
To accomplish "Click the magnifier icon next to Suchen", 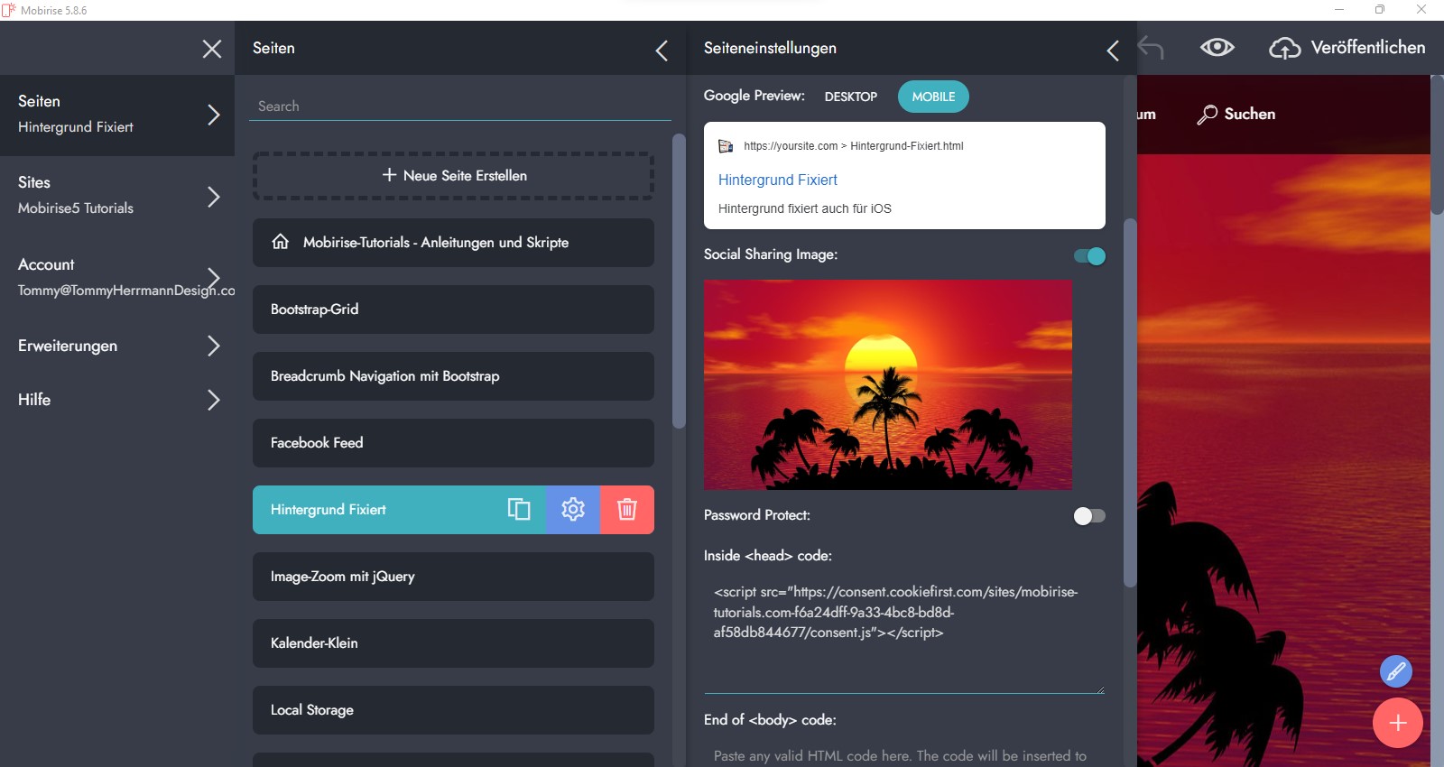I will click(1207, 115).
